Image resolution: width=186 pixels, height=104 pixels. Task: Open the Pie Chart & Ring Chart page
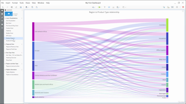[x=12, y=26]
